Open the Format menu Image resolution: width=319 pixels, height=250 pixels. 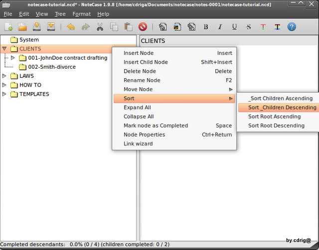[x=82, y=14]
